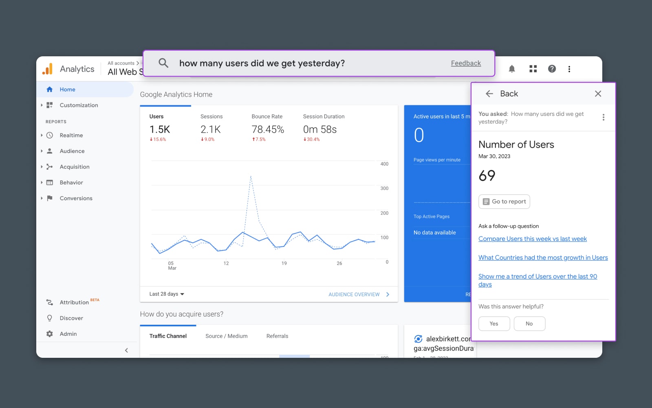Click the 'All accounts' breadcrumb
This screenshot has height=408, width=652.
pos(121,63)
